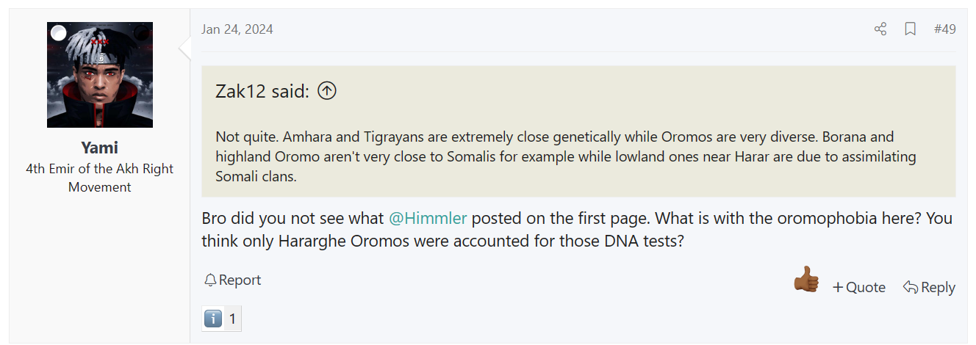Click the curved arrow icon on Reply
The height and width of the screenshot is (345, 976).
click(910, 287)
